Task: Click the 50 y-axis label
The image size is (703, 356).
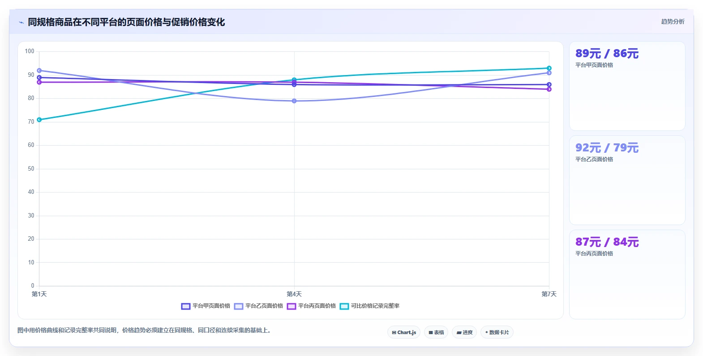Action: point(31,169)
